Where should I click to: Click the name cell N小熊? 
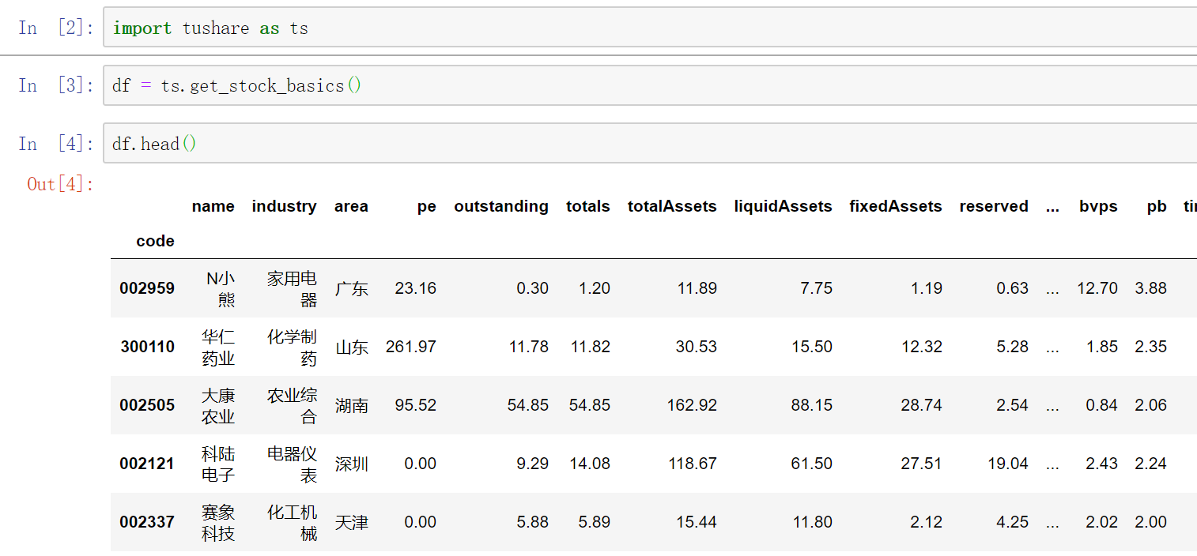pos(220,288)
